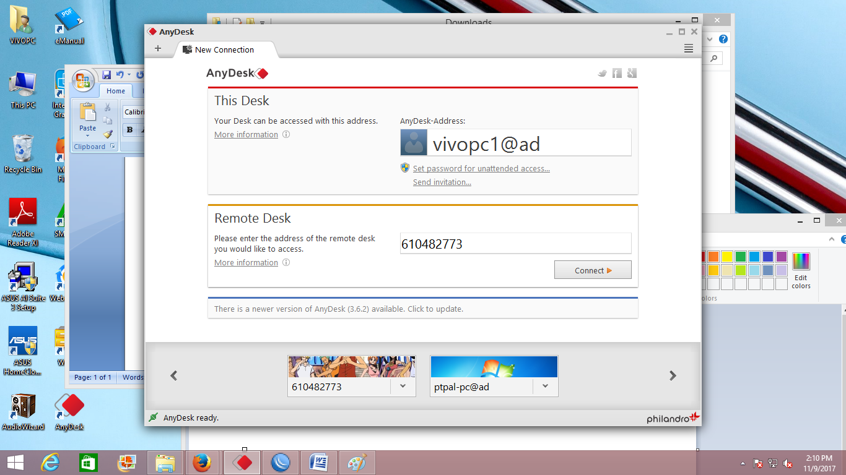846x475 pixels.
Task: Click Edit colors in Paint window
Action: click(x=801, y=270)
